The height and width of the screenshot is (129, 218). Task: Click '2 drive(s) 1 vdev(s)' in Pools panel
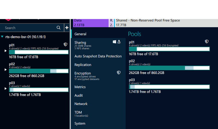[140, 83]
